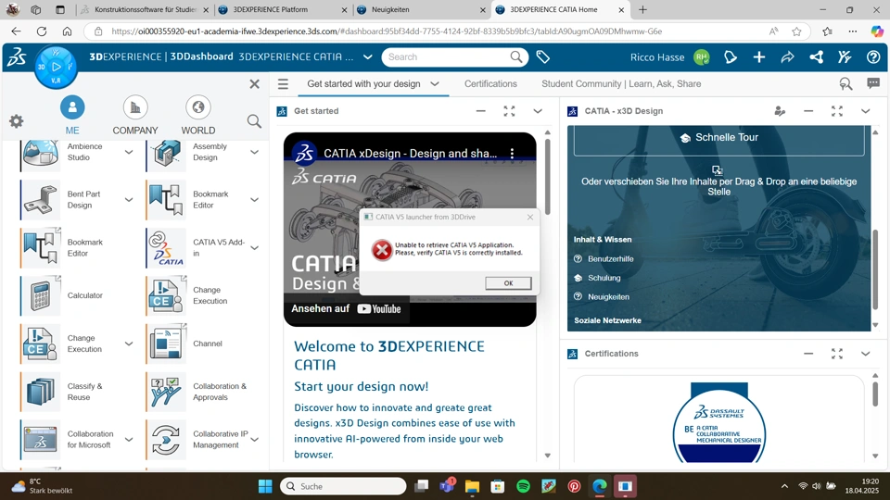Open the Benutzerhilfe link
890x500 pixels.
pos(610,258)
